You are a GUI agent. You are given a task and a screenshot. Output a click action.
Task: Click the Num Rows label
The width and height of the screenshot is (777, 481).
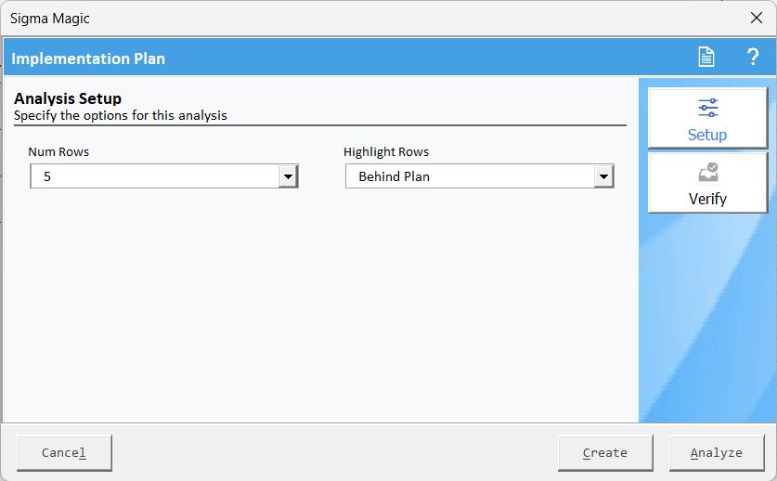coord(58,151)
